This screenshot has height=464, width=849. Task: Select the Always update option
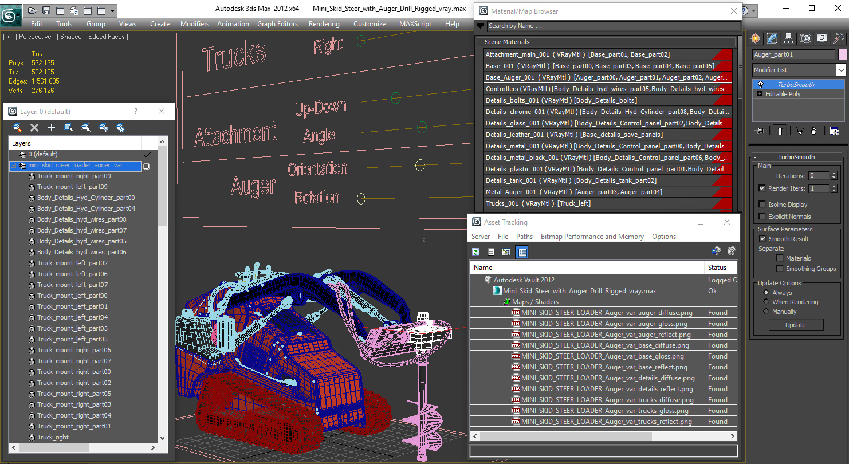click(766, 292)
